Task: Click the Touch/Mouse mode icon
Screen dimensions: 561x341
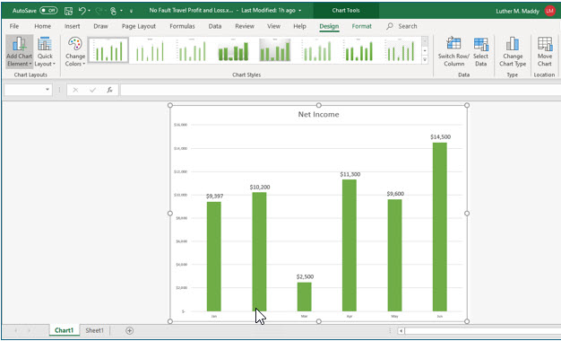Action: pyautogui.click(x=113, y=11)
